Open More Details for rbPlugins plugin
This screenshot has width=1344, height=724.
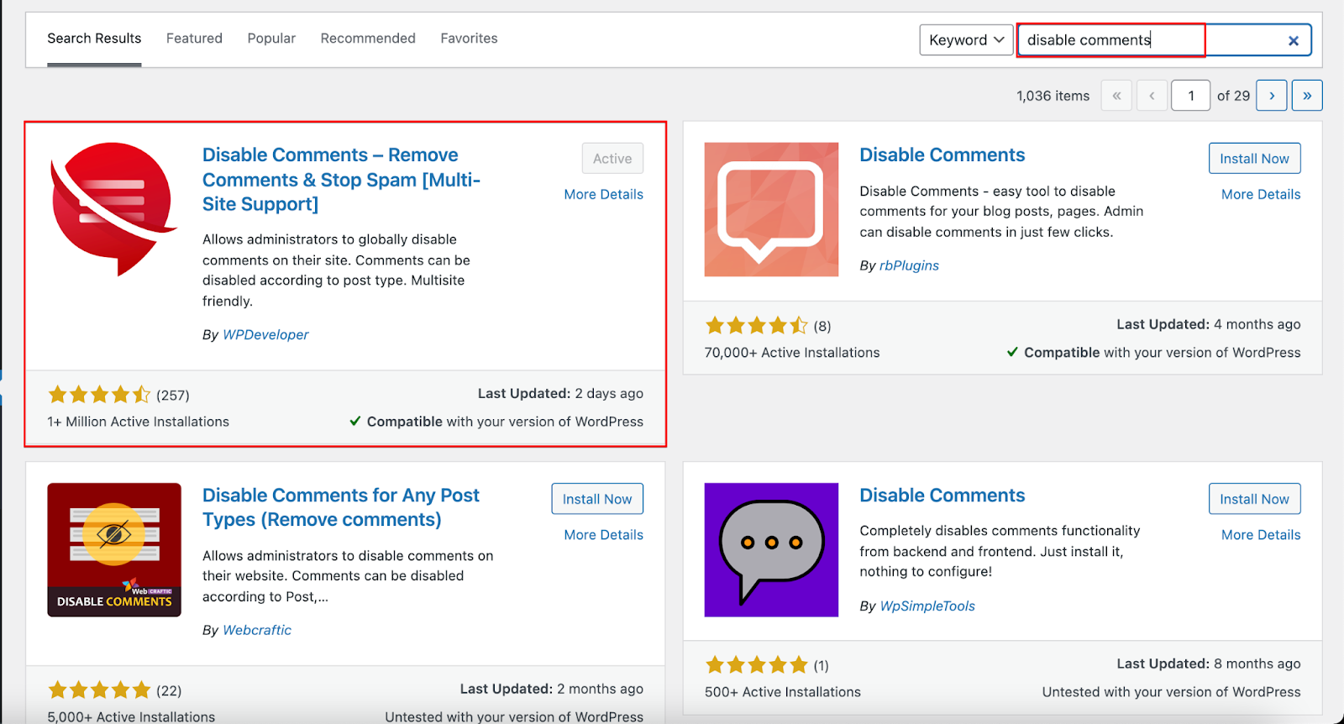(1260, 194)
